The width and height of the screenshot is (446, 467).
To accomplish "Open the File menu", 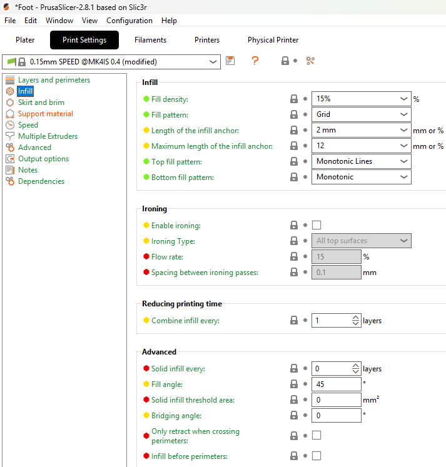I will (x=10, y=21).
